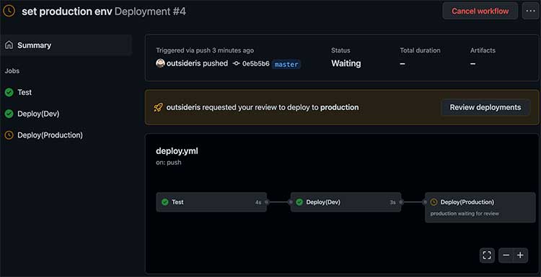
Task: Click the 'production waiting for review' text
Action: (465, 214)
